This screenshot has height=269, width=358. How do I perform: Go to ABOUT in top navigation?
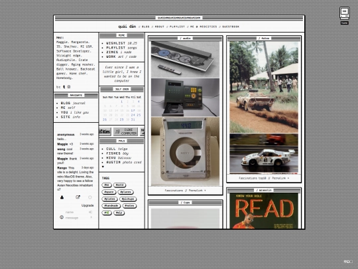coord(160,27)
